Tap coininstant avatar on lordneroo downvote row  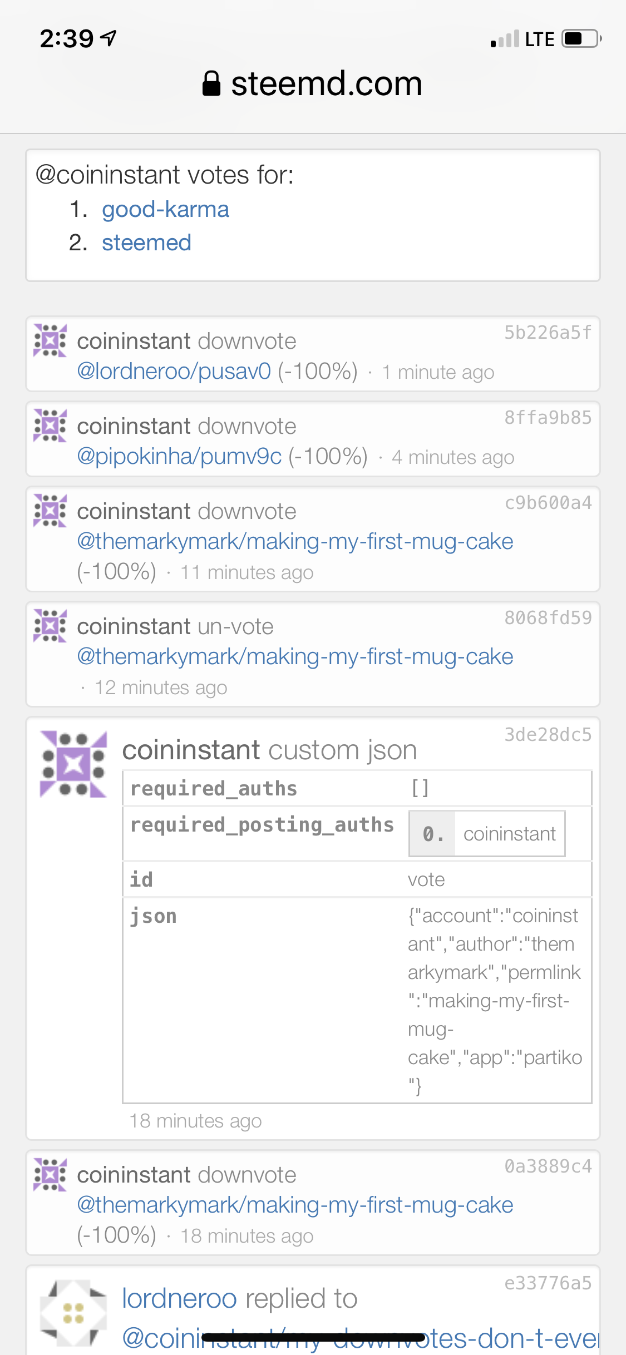pyautogui.click(x=50, y=340)
